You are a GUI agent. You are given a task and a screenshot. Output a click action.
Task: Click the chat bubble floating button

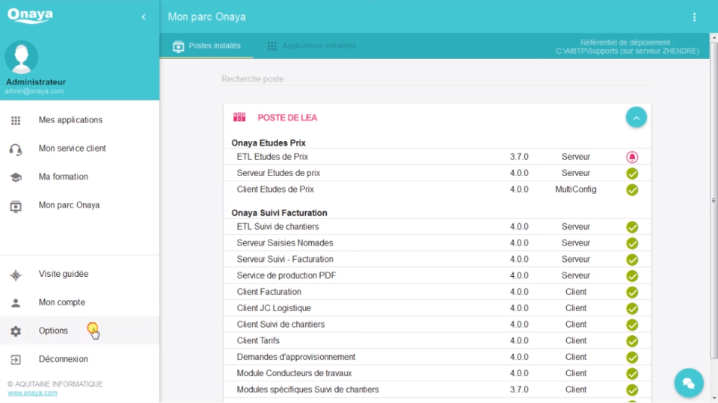(x=689, y=383)
